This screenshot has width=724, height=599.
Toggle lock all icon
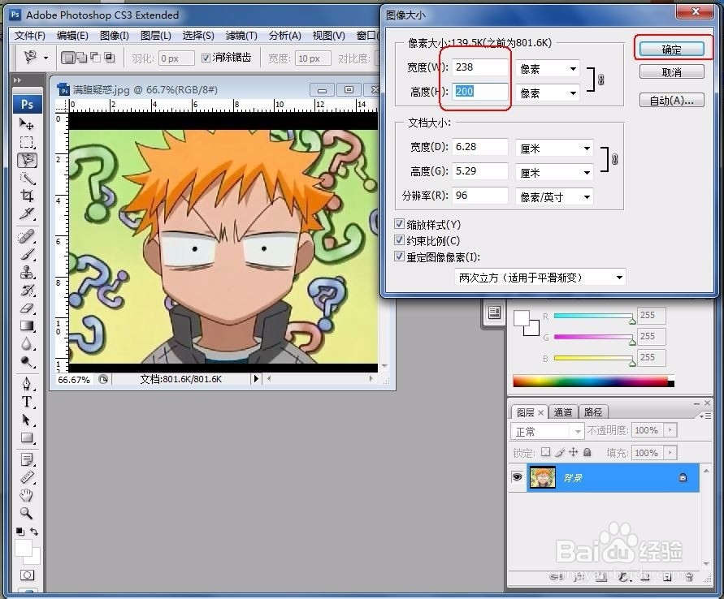pos(587,452)
